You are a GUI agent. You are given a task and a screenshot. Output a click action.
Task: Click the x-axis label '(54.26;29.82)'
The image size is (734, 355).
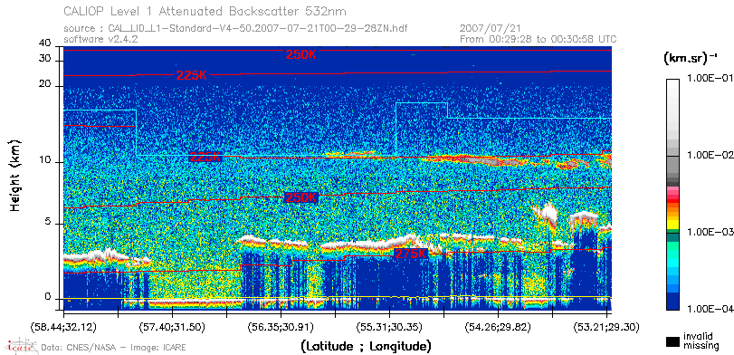pyautogui.click(x=498, y=327)
